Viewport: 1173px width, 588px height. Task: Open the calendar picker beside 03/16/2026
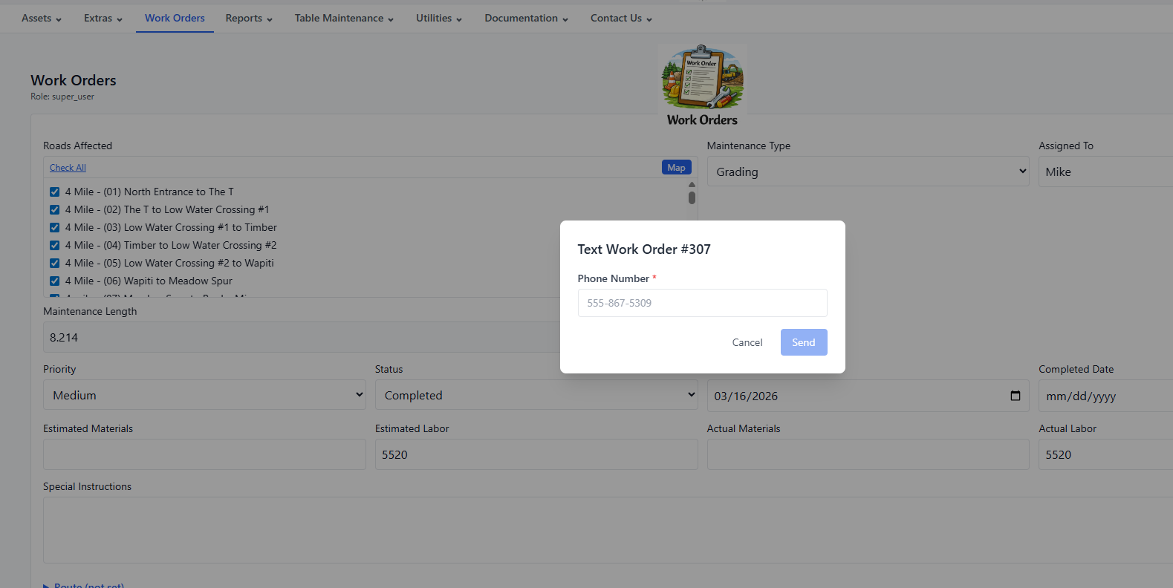(x=1016, y=396)
